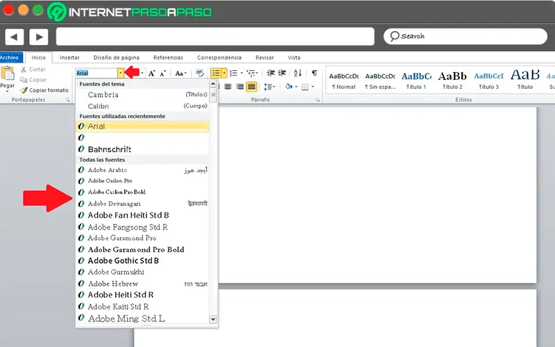Select Adobe Fan Heiti Std B
The height and width of the screenshot is (347, 555).
(x=143, y=215)
